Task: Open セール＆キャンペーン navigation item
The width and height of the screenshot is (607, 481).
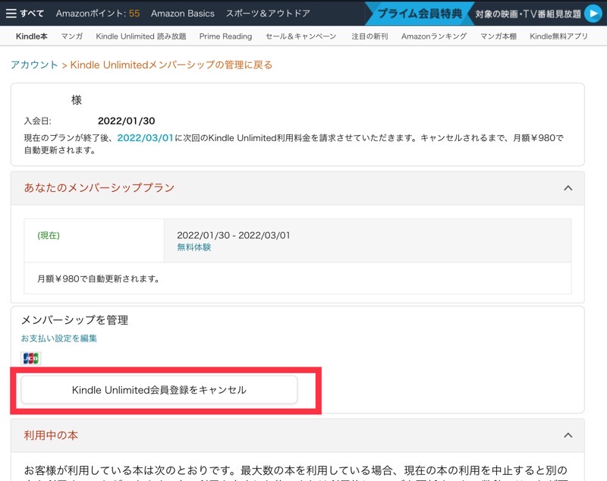Action: point(301,36)
